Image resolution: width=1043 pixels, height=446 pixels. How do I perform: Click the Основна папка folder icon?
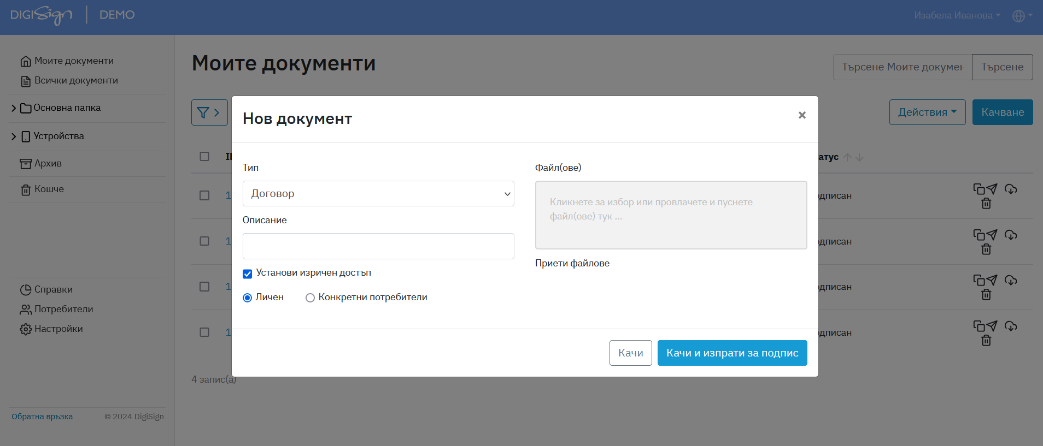[26, 108]
